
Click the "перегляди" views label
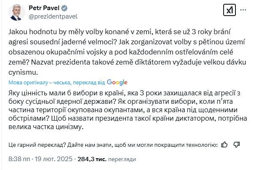click(122, 159)
